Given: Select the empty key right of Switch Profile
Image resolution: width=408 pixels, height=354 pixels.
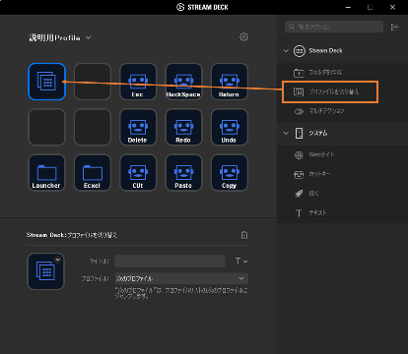Looking at the screenshot, I should click(x=93, y=82).
